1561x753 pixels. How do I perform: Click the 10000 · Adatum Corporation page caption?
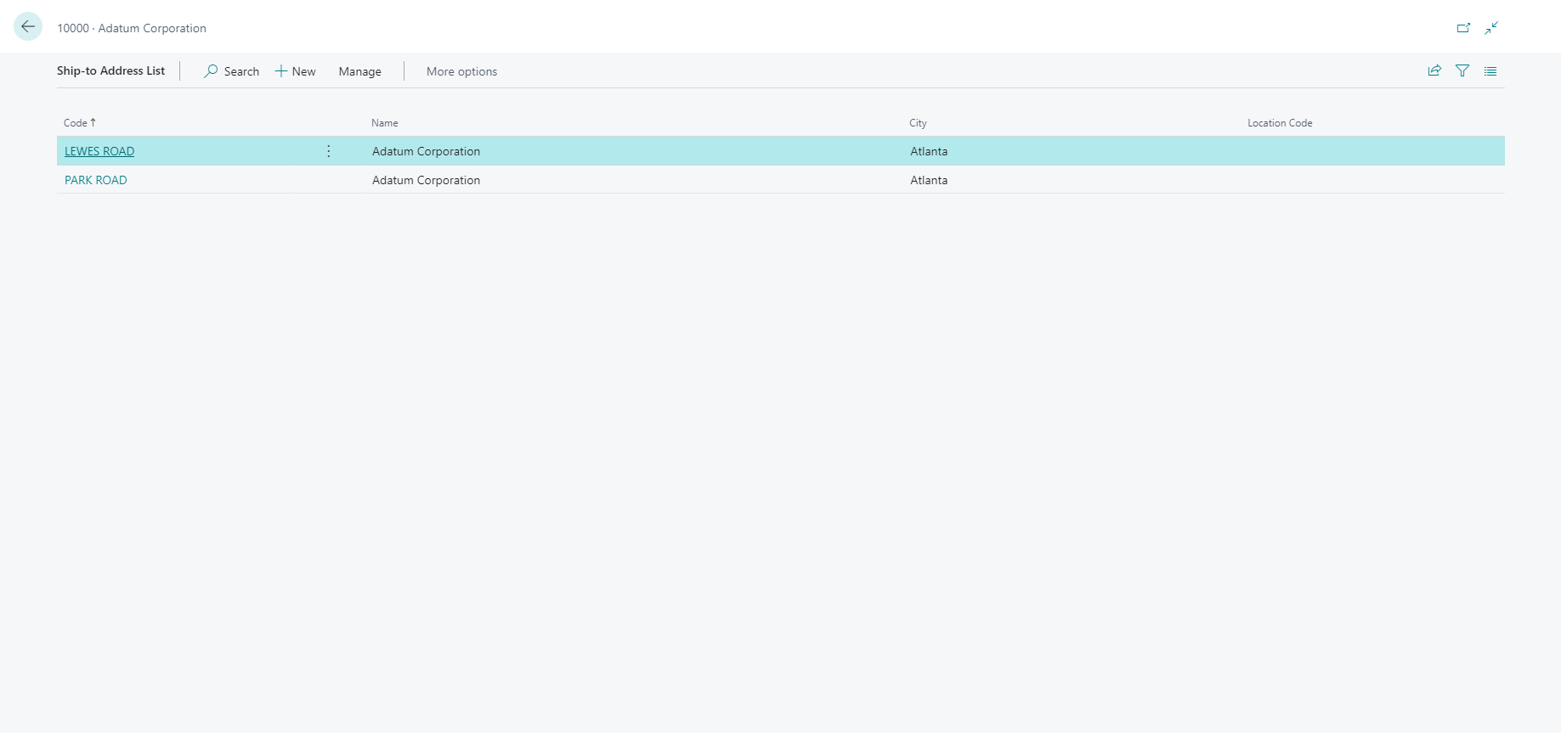tap(132, 28)
